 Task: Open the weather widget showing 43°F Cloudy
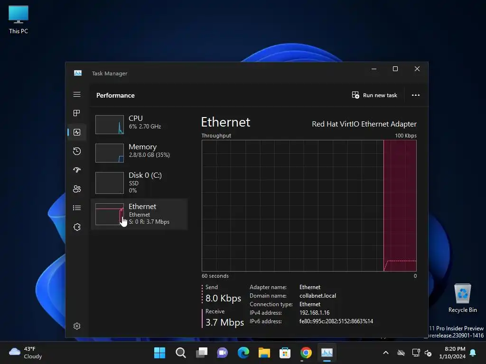click(26, 353)
